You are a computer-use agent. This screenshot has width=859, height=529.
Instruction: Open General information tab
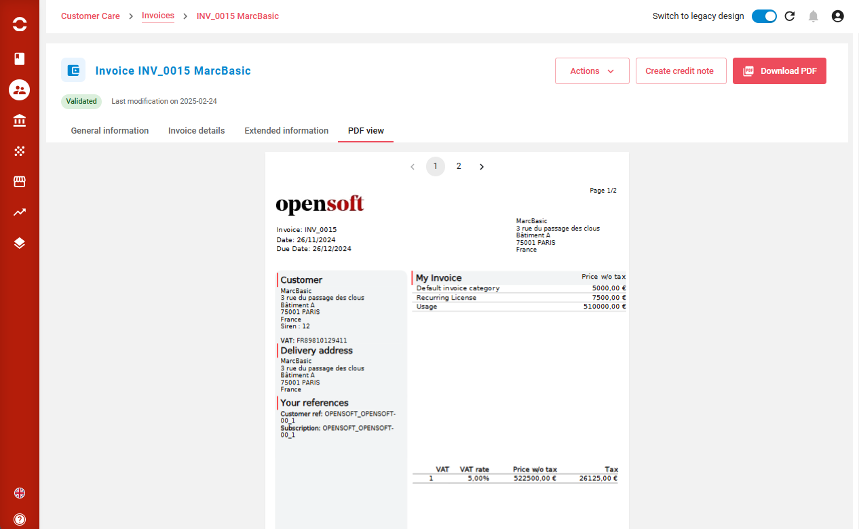[110, 131]
